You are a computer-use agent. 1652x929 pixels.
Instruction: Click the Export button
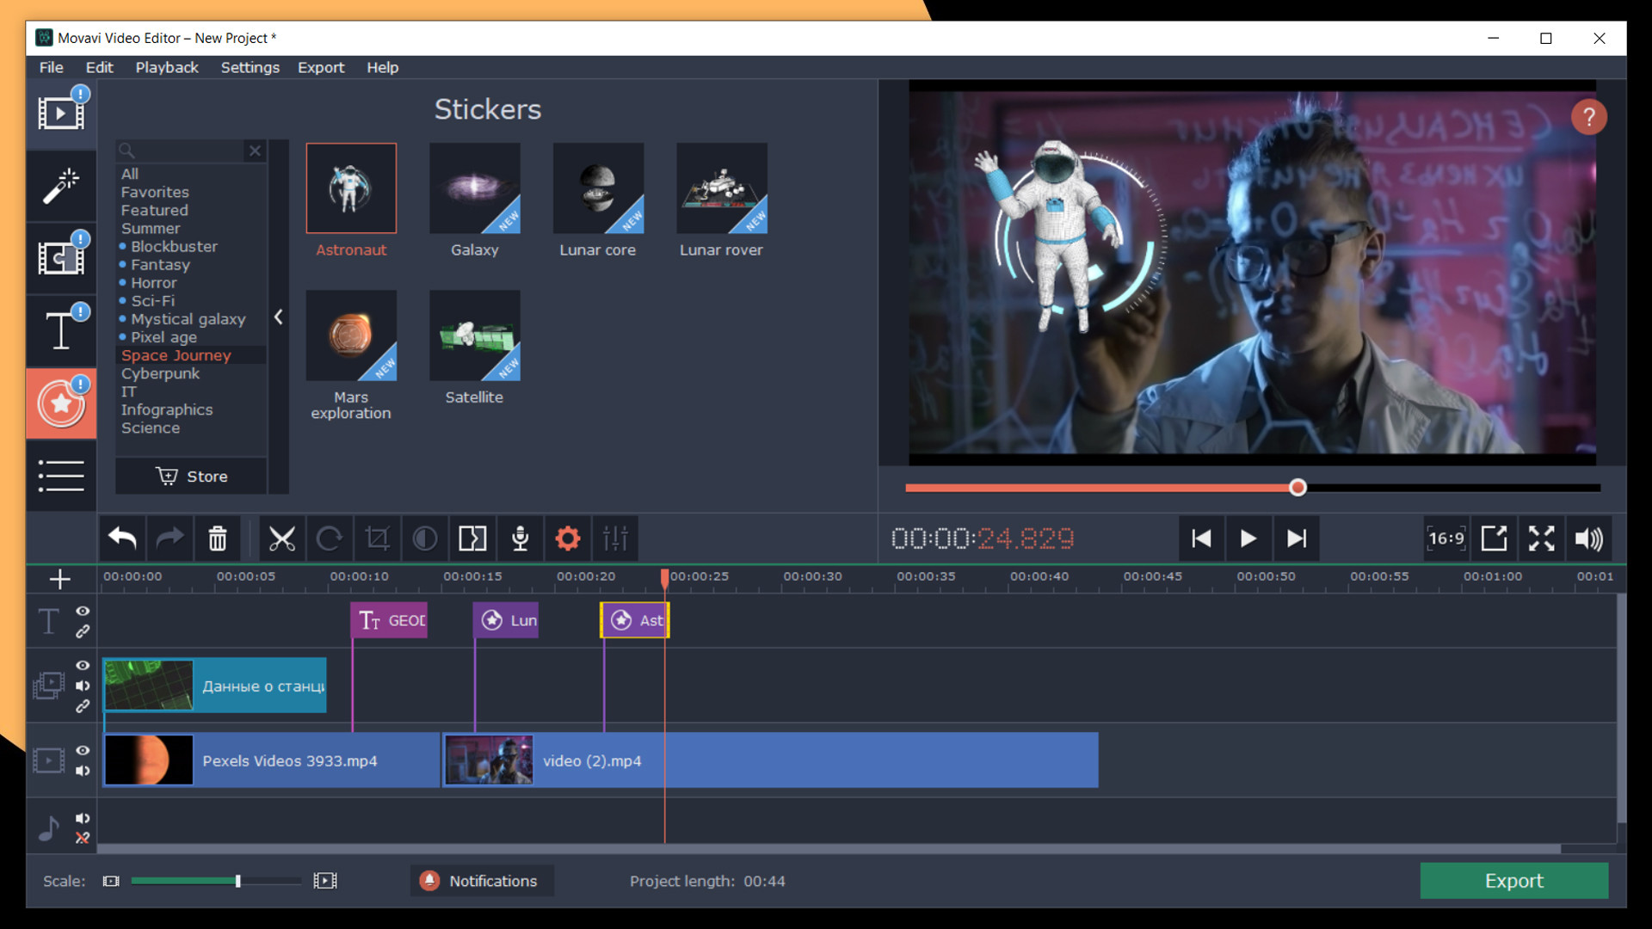[x=1513, y=881]
